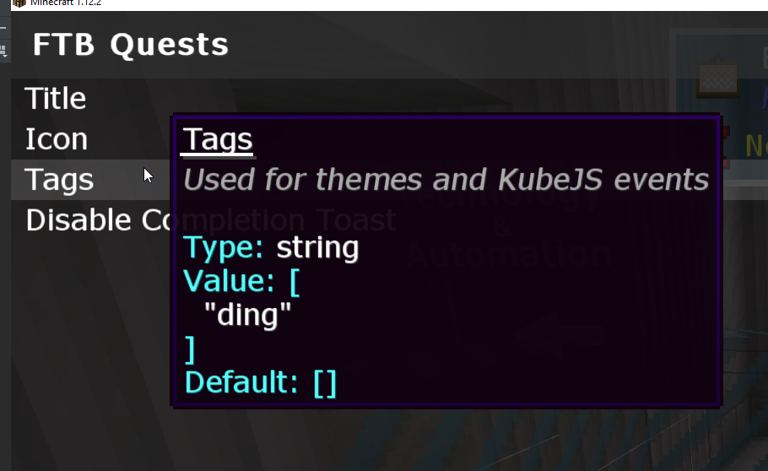The height and width of the screenshot is (471, 768).
Task: Click the minus mark on the left window edge
Action: tap(3, 28)
